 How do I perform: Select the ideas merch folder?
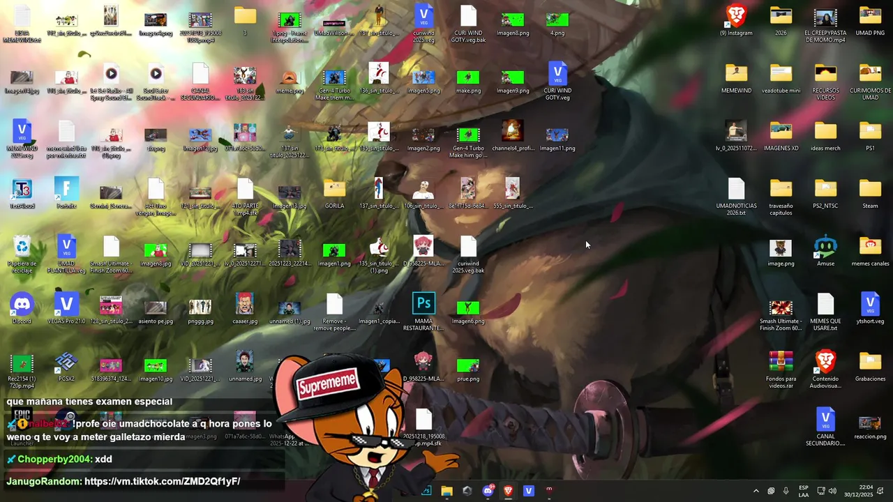825,136
